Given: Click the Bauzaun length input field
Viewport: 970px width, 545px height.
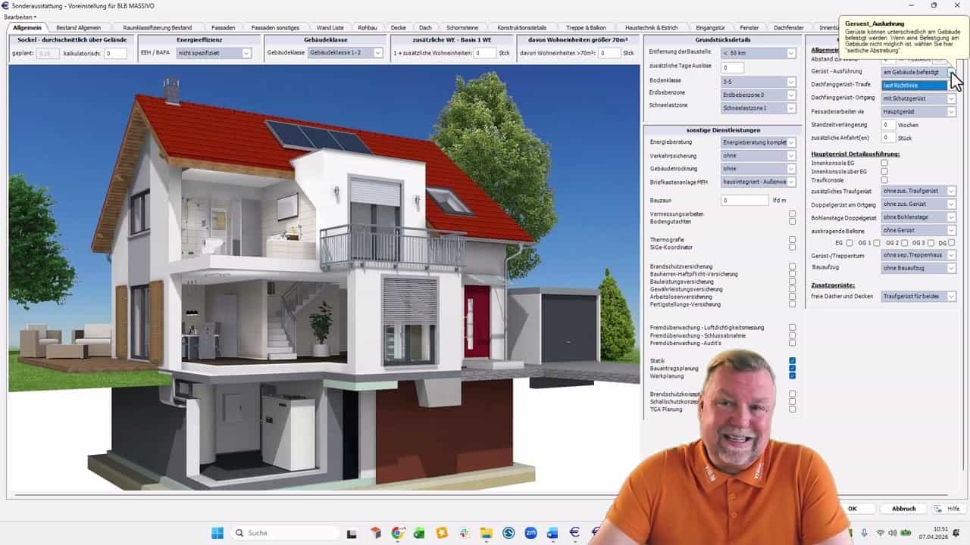Looking at the screenshot, I should (744, 201).
